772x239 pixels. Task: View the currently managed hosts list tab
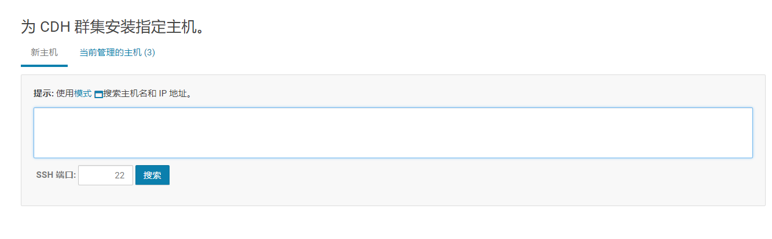[x=117, y=53]
